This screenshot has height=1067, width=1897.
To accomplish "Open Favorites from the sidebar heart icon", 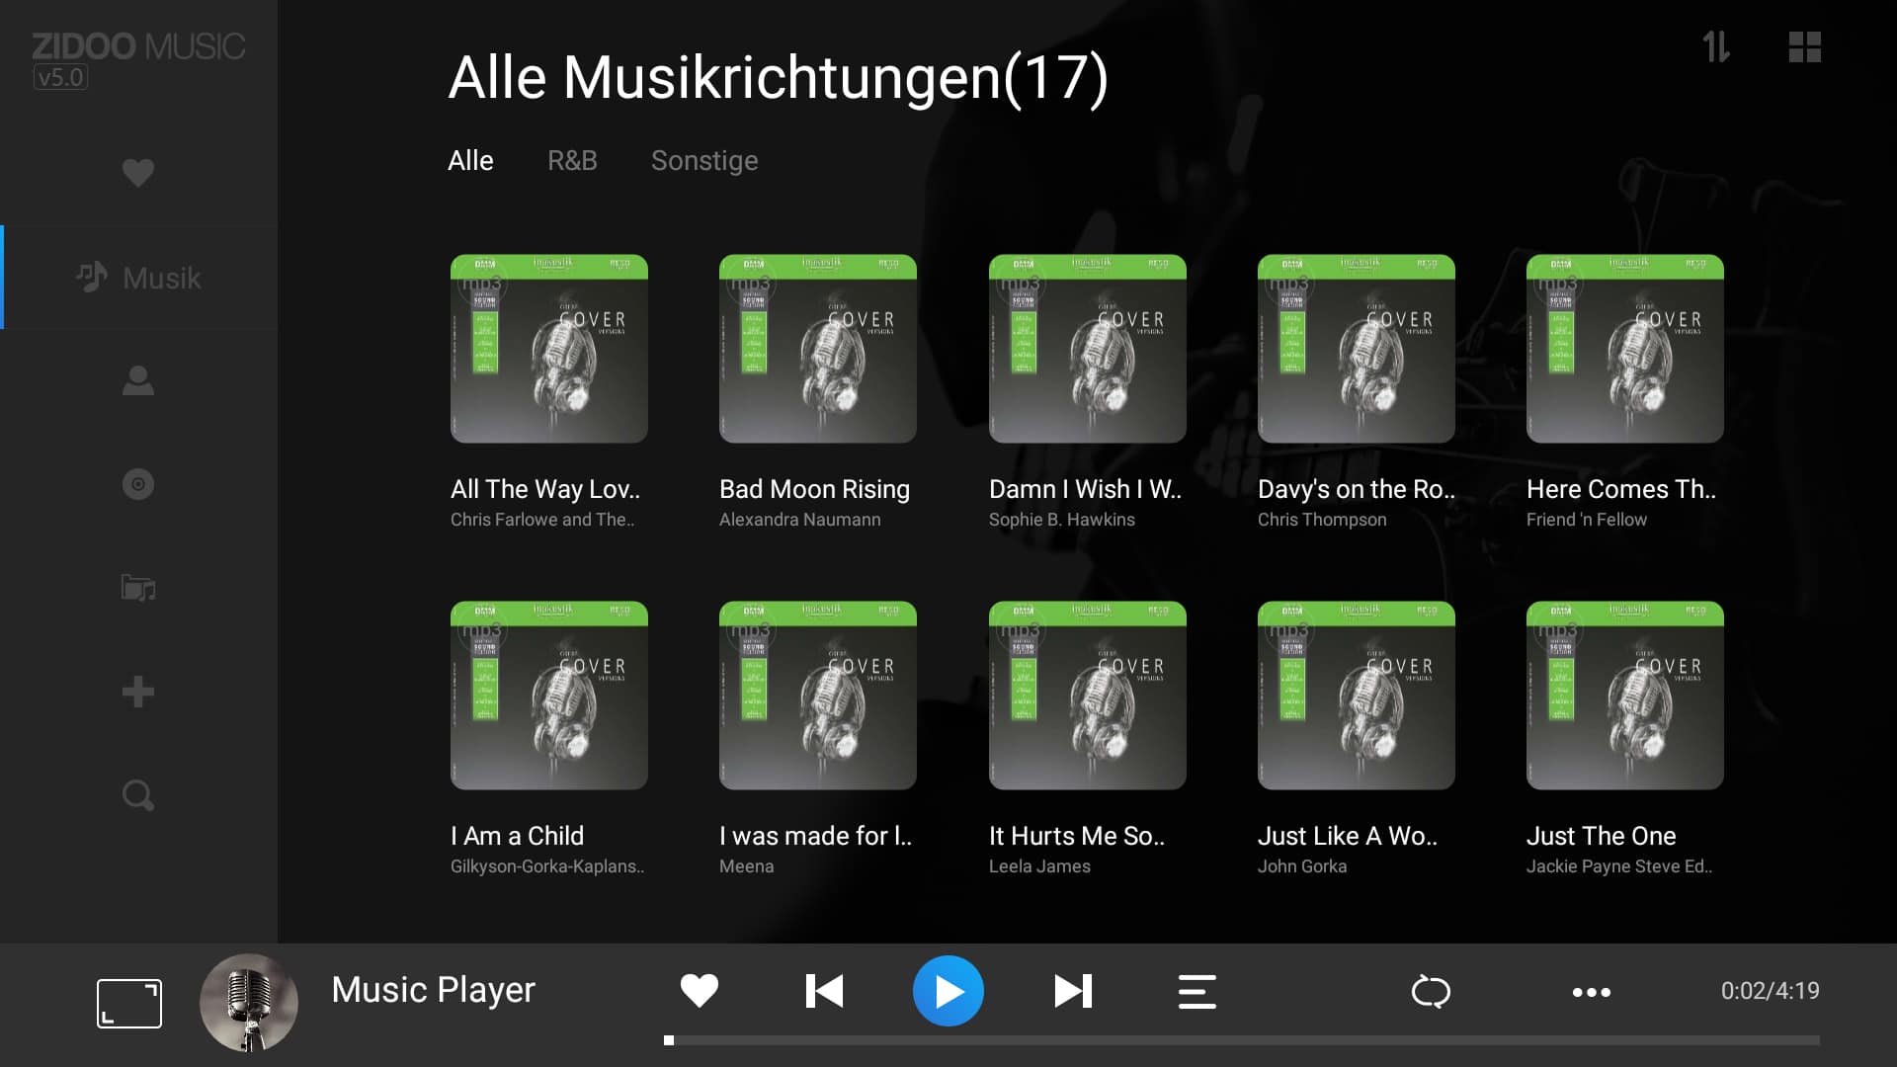I will click(x=138, y=173).
